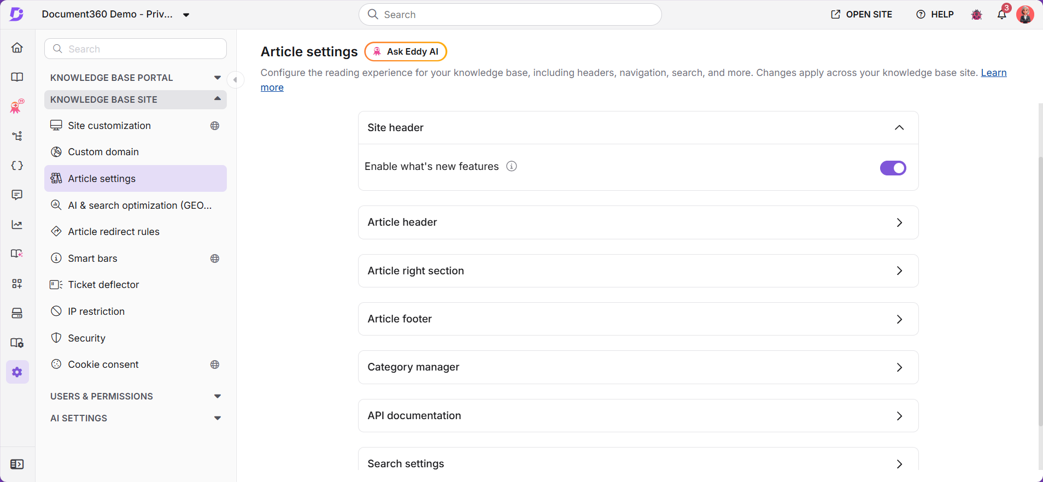Follow the Learn more link
Image resolution: width=1043 pixels, height=482 pixels.
(994, 73)
